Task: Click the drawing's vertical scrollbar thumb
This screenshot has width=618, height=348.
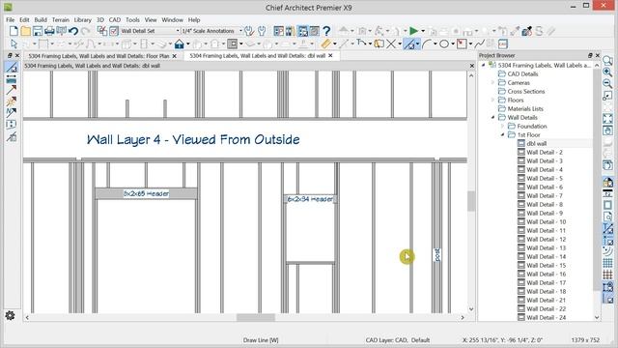Action: point(471,201)
